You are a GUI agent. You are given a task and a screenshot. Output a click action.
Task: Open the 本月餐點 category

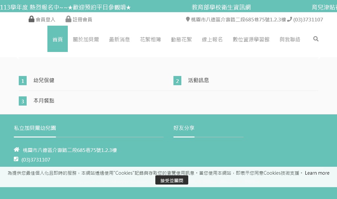[44, 101]
